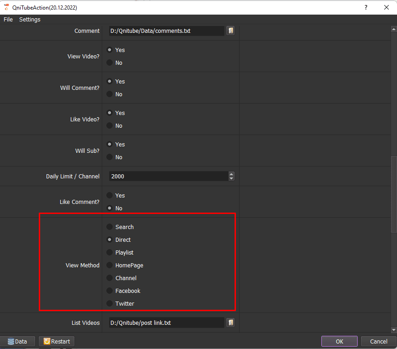Click the Restart button

click(57, 341)
